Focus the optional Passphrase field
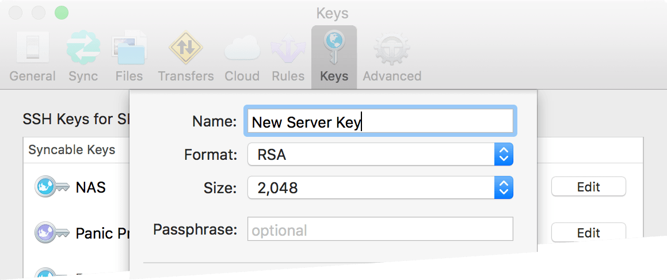 point(380,230)
